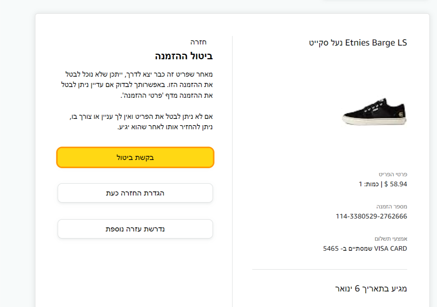Click the yellow בקשת ביטול button
437x307 pixels.
pos(135,157)
